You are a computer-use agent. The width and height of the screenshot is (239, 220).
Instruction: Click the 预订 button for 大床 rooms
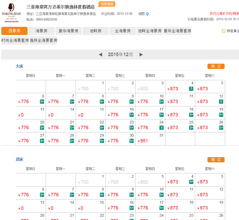[216, 66]
